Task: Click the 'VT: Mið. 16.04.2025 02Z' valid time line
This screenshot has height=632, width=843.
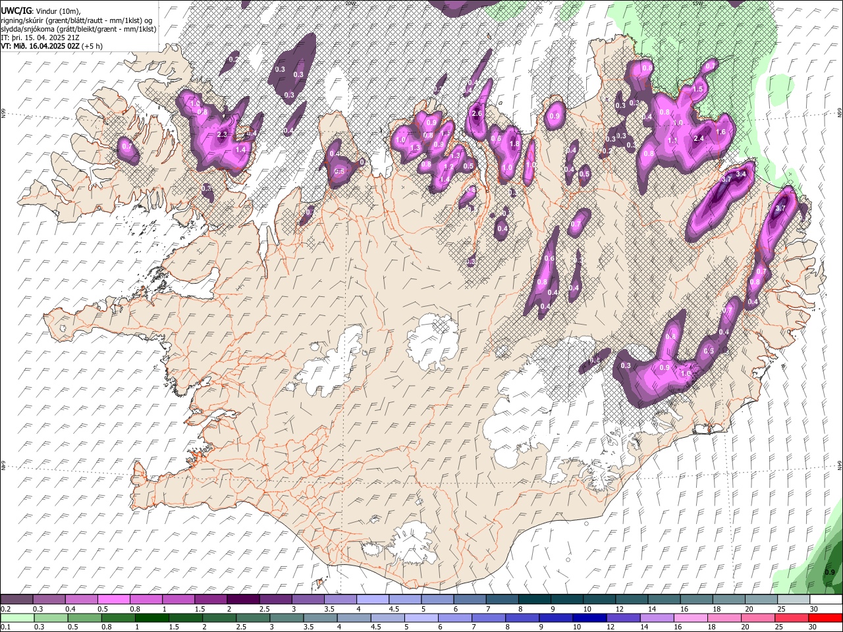Action: pyautogui.click(x=51, y=46)
